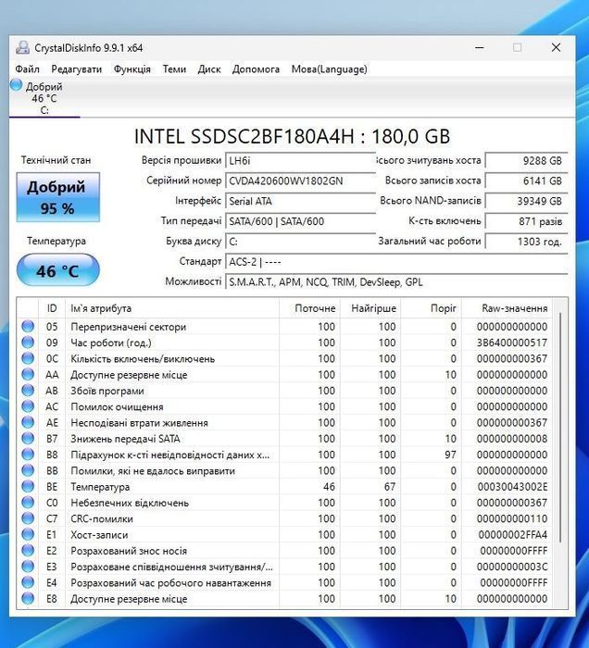Click the serial number field CVDA420600WV1802GN

click(x=300, y=181)
